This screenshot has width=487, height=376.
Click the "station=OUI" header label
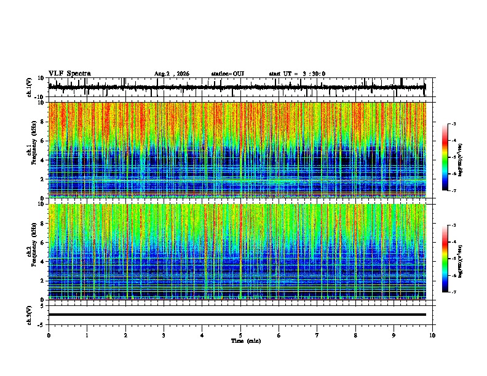pos(228,74)
